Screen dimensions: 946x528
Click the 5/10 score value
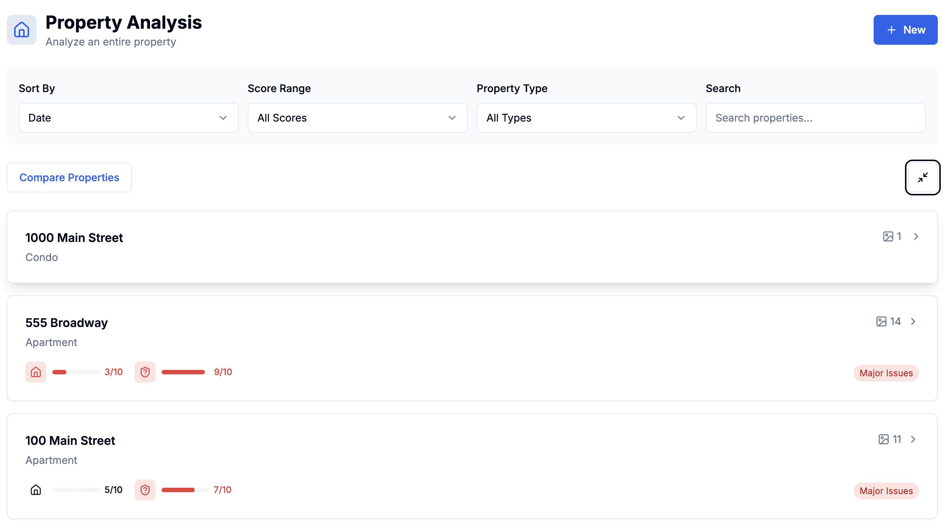(x=113, y=490)
